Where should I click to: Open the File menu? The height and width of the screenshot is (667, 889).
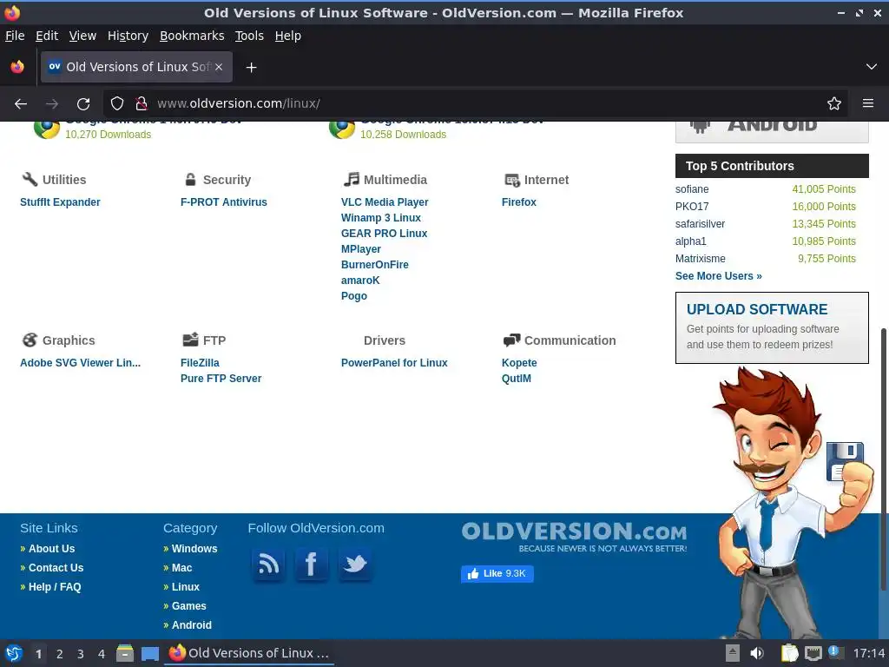tap(15, 36)
